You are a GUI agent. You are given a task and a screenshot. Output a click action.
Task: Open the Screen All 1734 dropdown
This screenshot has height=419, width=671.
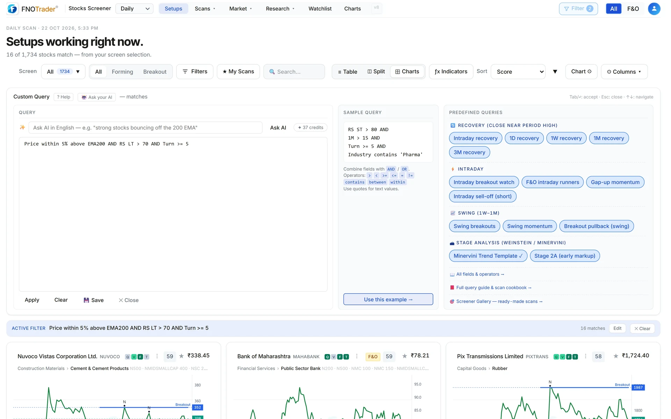coord(63,72)
